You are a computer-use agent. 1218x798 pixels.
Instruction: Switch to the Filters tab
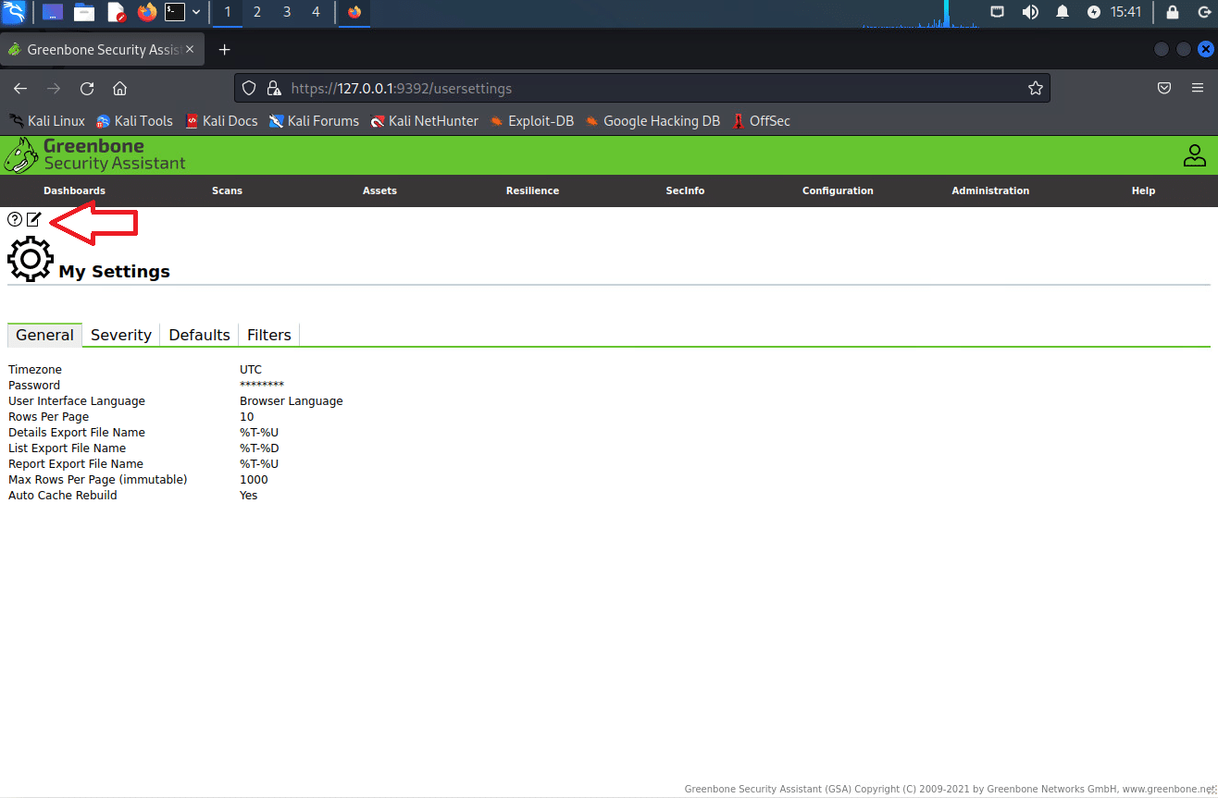(269, 335)
